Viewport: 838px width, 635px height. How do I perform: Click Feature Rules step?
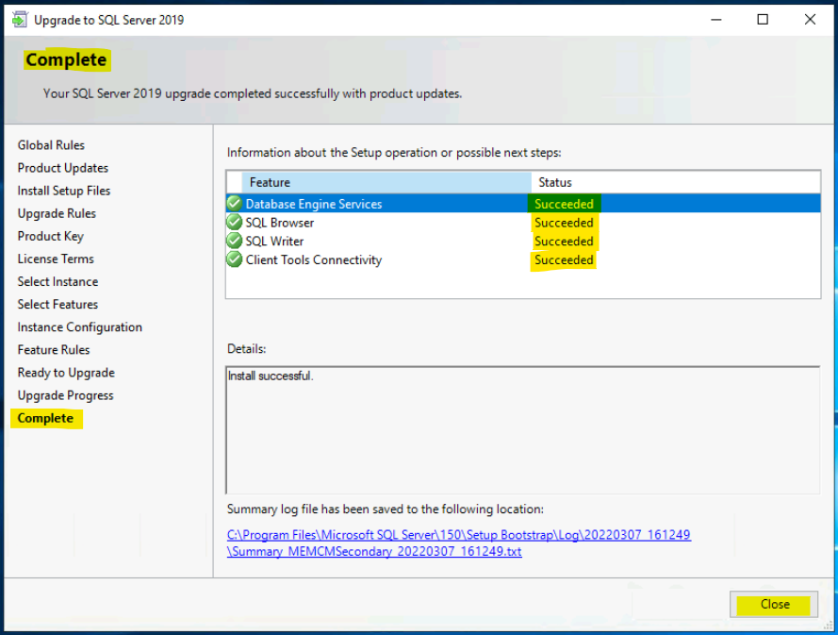[54, 350]
